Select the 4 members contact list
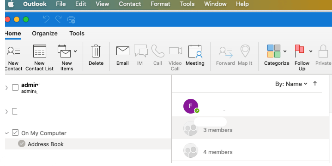This screenshot has width=332, height=166. point(250,150)
